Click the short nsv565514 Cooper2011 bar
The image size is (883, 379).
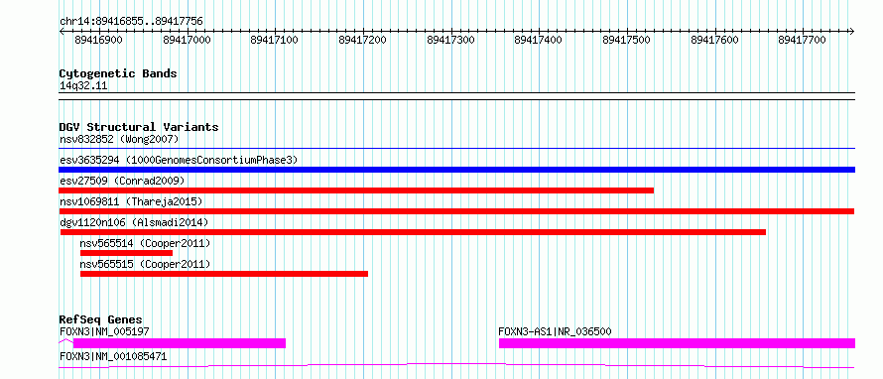click(x=126, y=253)
